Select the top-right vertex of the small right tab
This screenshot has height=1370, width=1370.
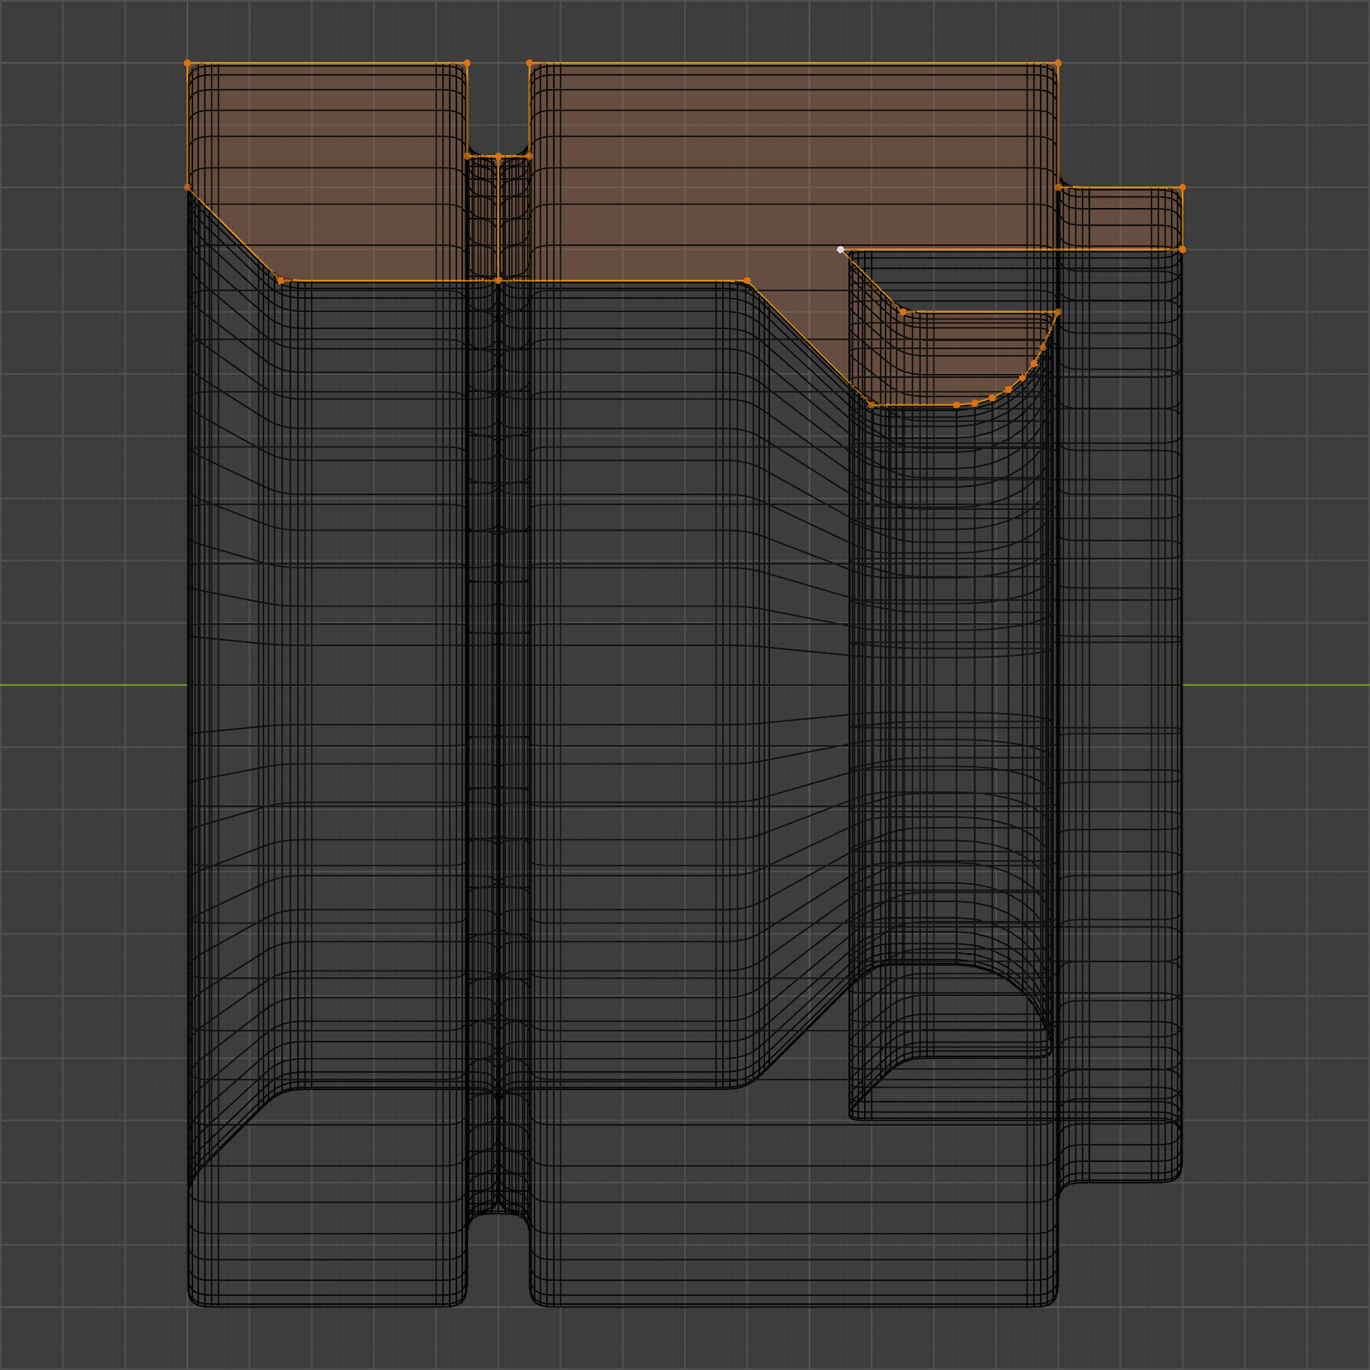coord(1183,188)
